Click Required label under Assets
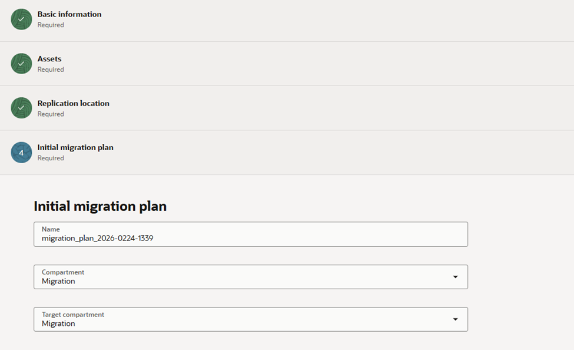574x350 pixels. coord(51,70)
